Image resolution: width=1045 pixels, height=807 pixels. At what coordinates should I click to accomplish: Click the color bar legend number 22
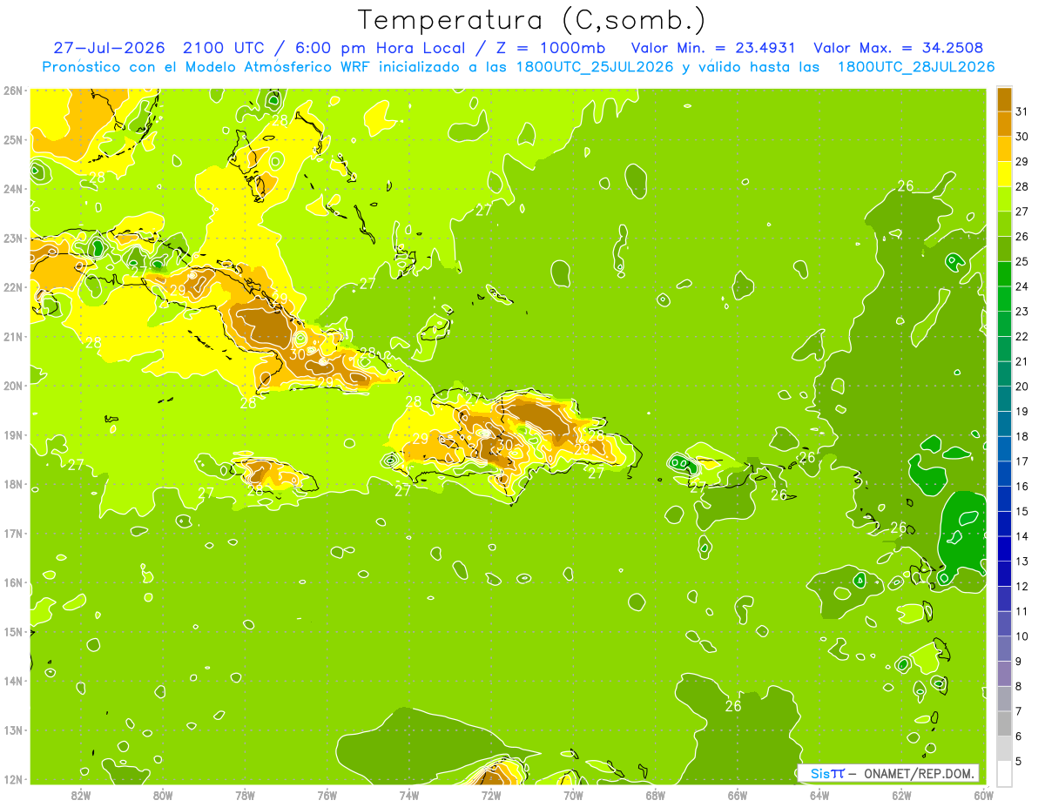pos(1021,336)
